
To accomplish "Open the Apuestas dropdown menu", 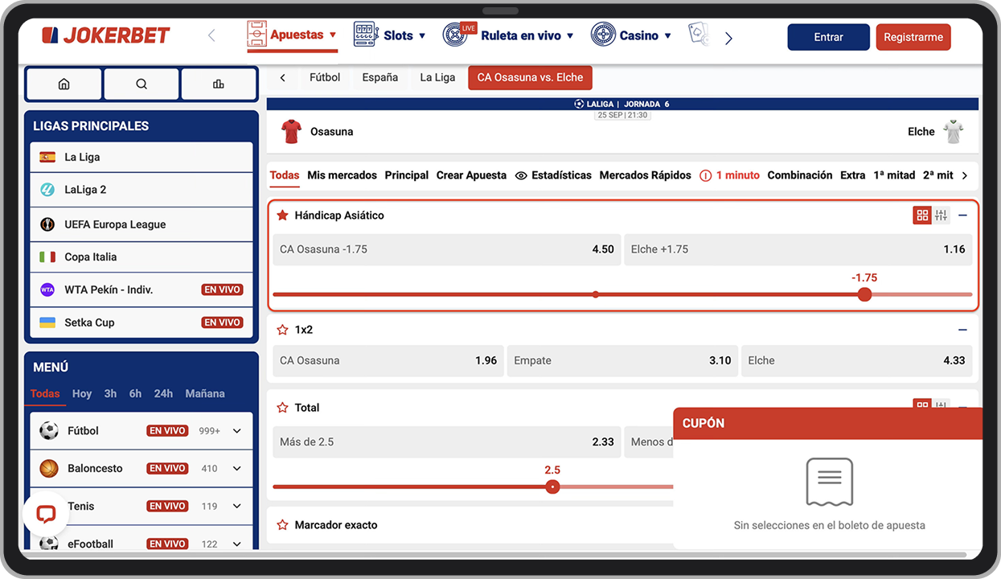I will click(x=292, y=35).
